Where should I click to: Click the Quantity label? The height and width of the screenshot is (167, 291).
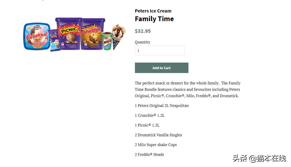(143, 42)
